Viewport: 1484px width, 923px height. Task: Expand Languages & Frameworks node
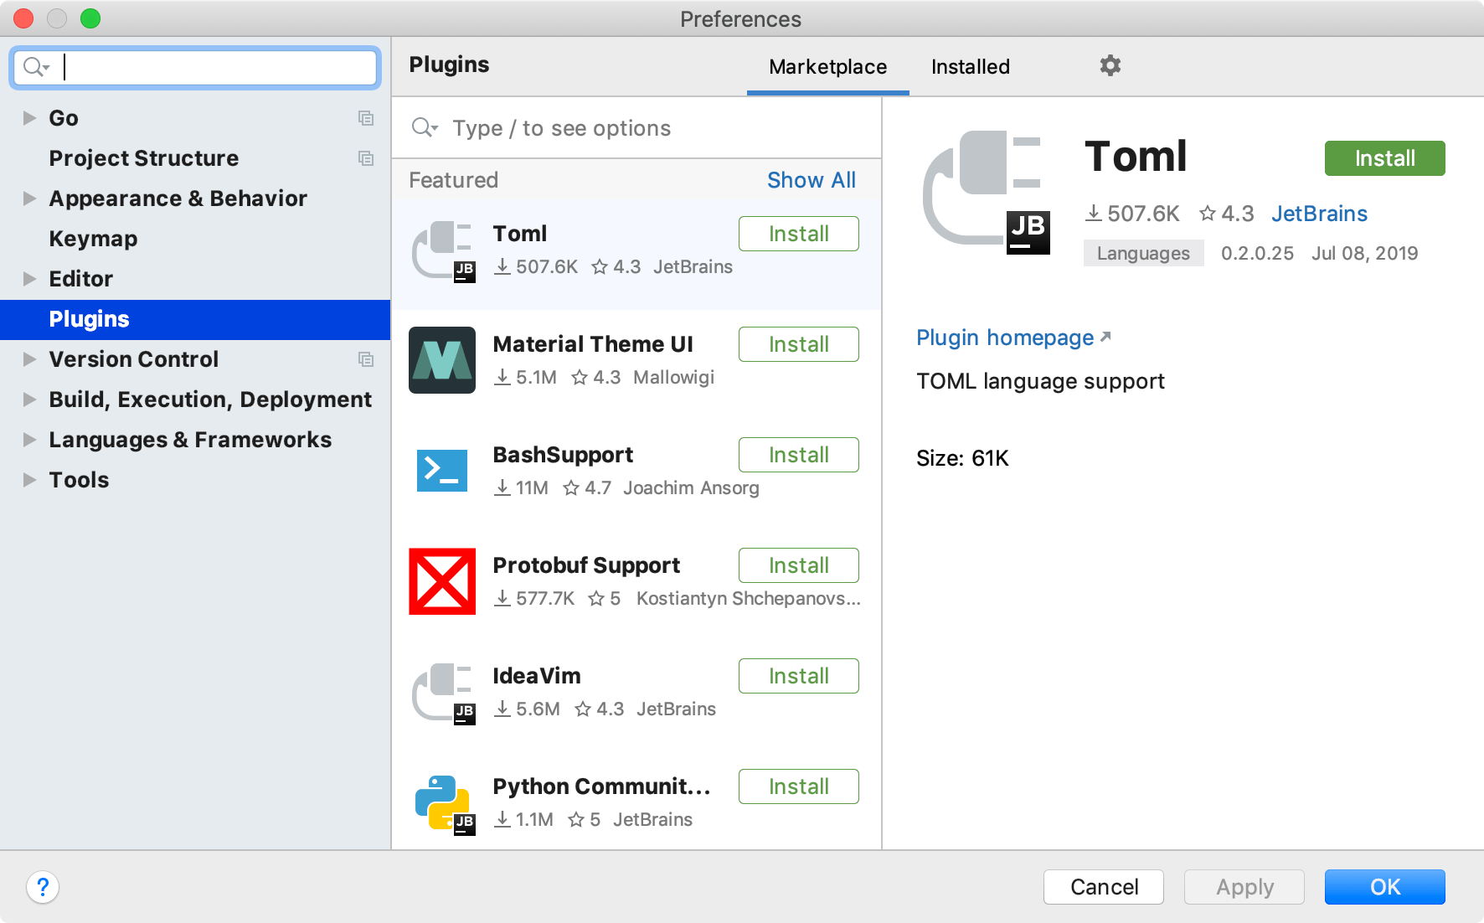pyautogui.click(x=29, y=440)
